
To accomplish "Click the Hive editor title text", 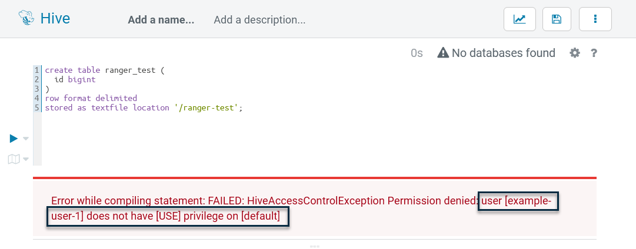I will (55, 19).
